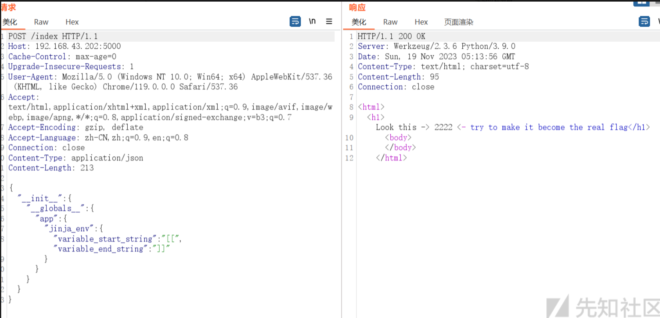Click Connection: close in response
660x318 pixels.
(396, 87)
